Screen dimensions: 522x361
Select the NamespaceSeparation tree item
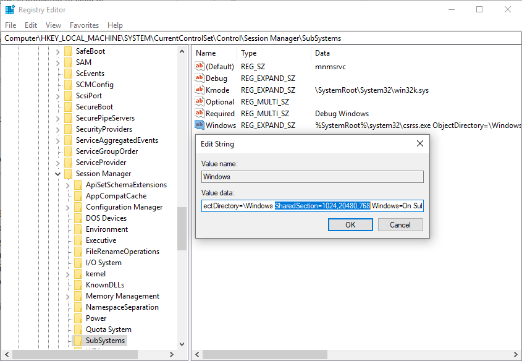[x=122, y=307]
